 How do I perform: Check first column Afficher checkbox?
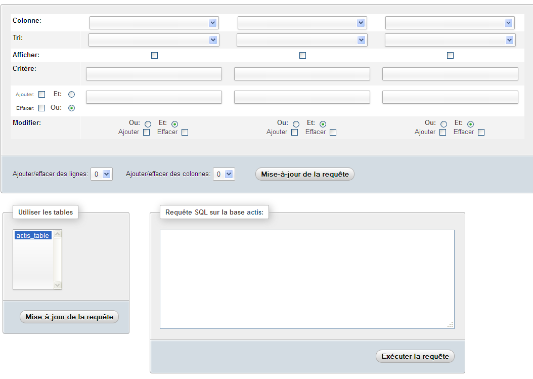[x=154, y=55]
